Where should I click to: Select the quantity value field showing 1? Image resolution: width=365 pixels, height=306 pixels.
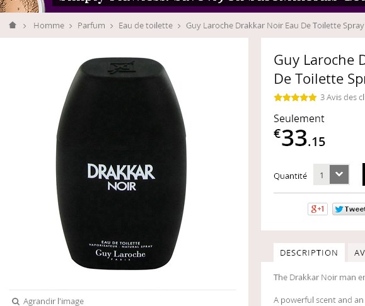pyautogui.click(x=322, y=175)
